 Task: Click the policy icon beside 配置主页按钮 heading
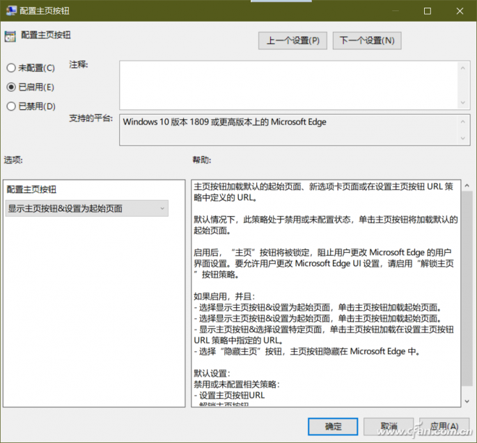pyautogui.click(x=10, y=36)
